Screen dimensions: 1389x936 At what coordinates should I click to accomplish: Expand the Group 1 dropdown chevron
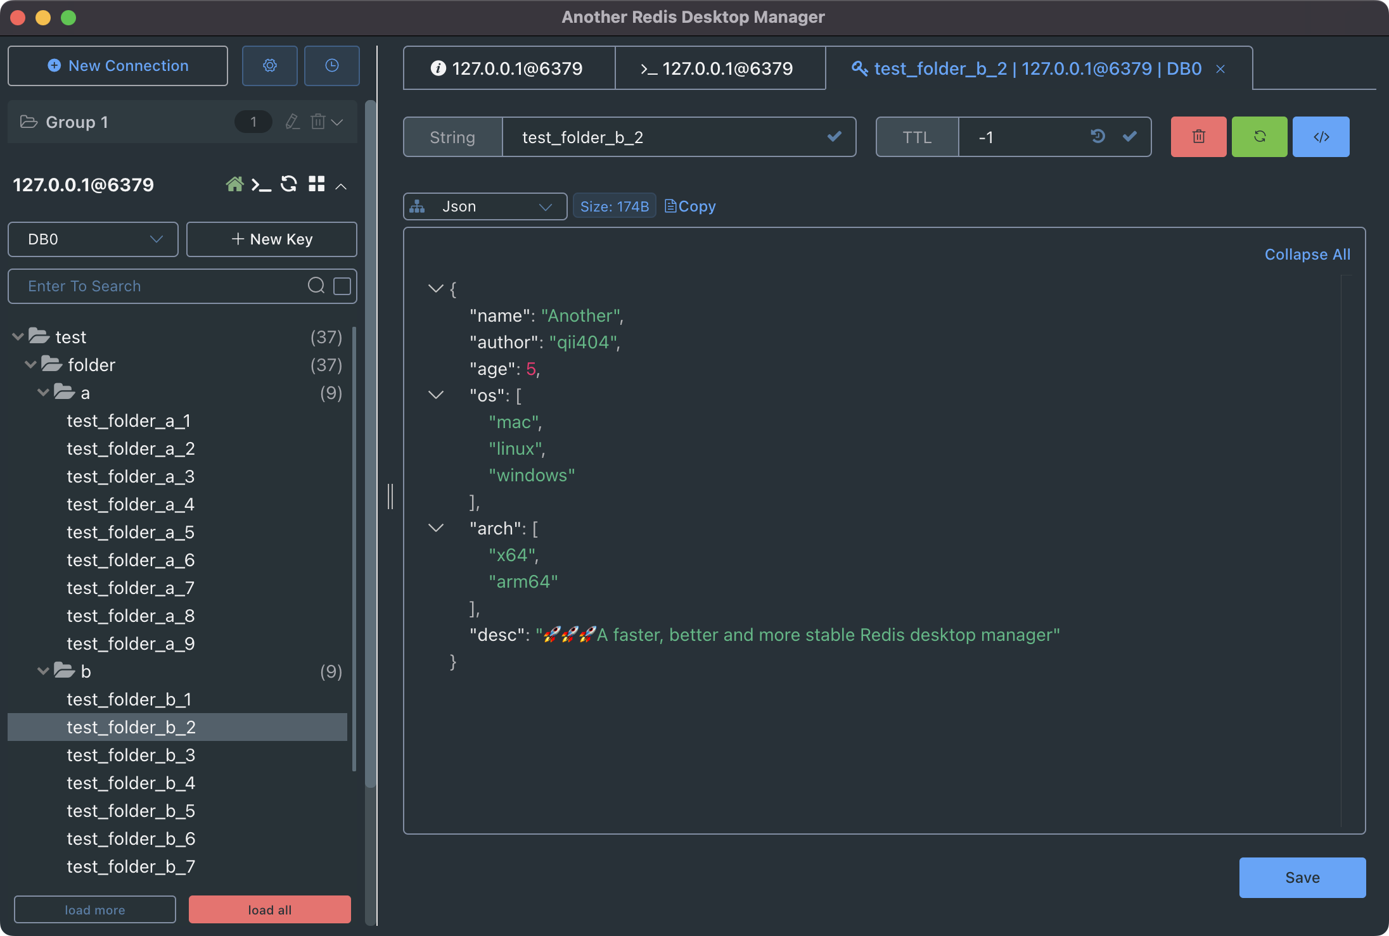(x=337, y=122)
